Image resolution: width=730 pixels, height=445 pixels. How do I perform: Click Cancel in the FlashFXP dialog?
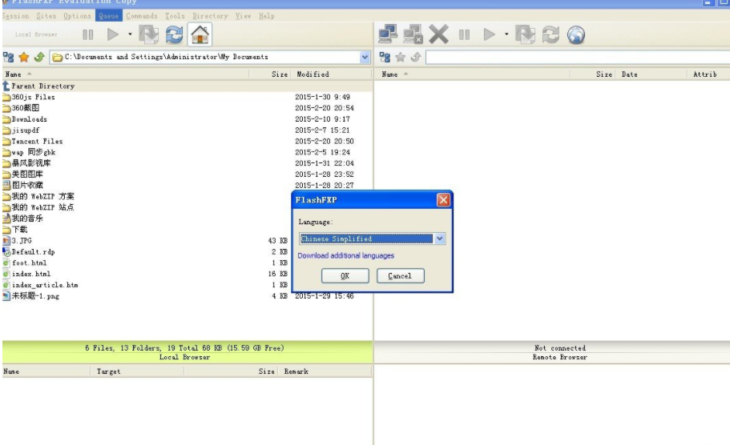[401, 276]
